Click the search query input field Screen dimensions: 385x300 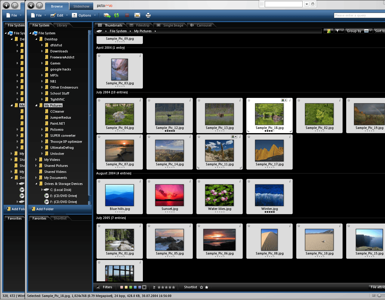point(359,15)
